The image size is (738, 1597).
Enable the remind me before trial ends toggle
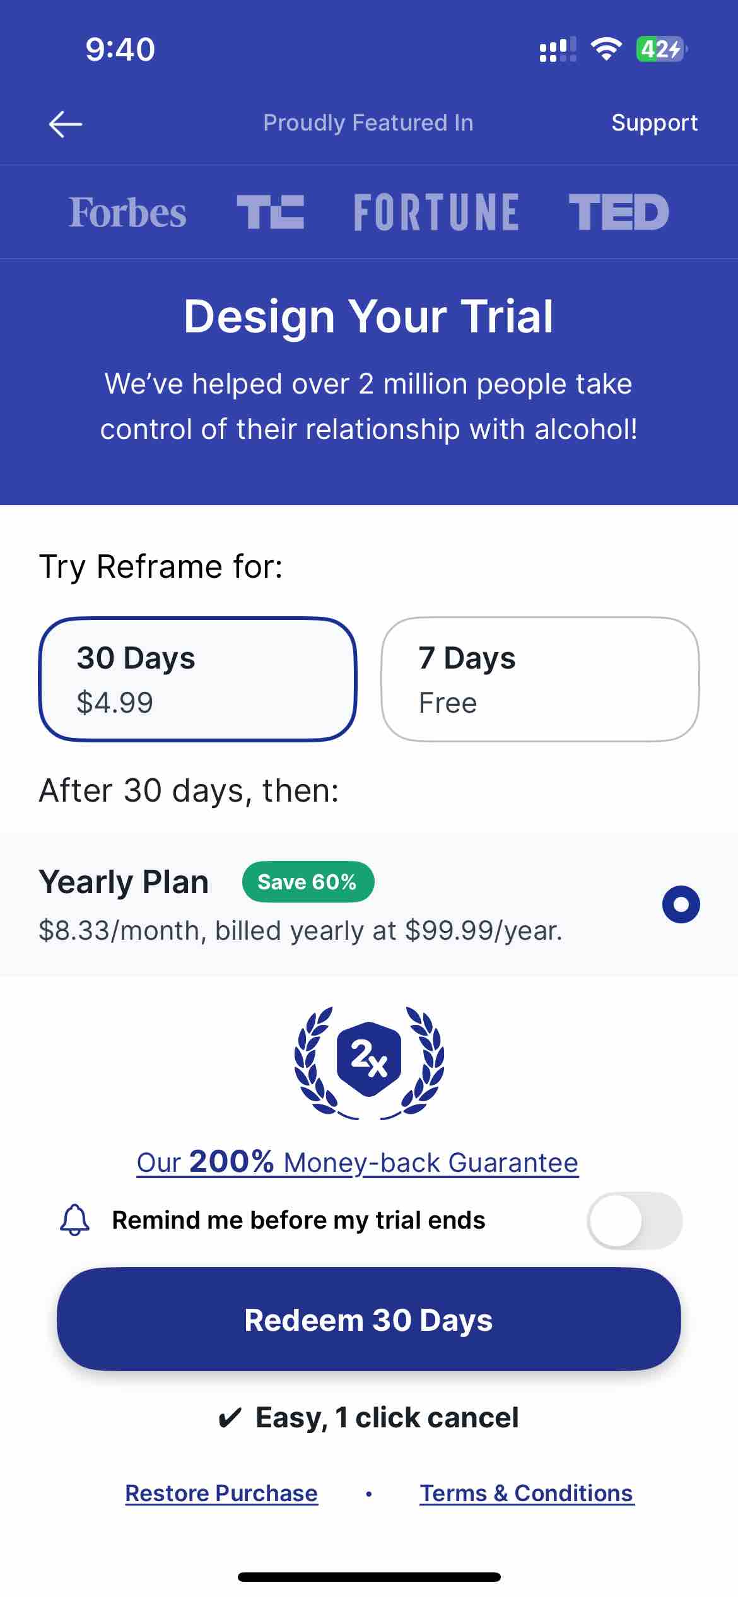[634, 1220]
